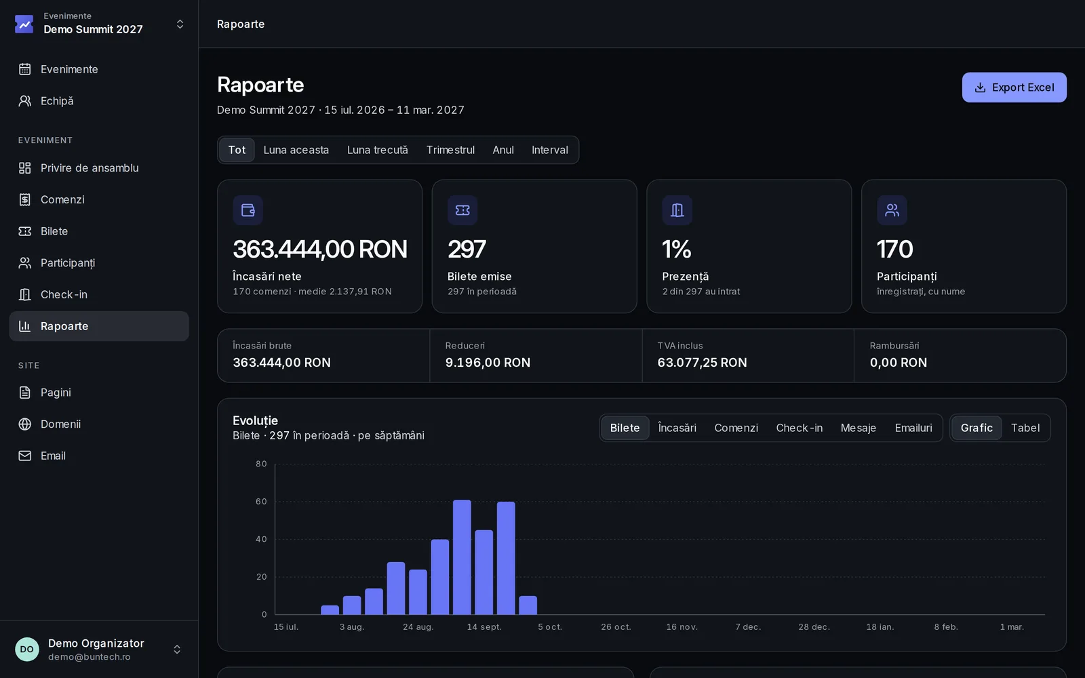Click the document icon beside Pagini
1085x678 pixels.
click(x=25, y=393)
